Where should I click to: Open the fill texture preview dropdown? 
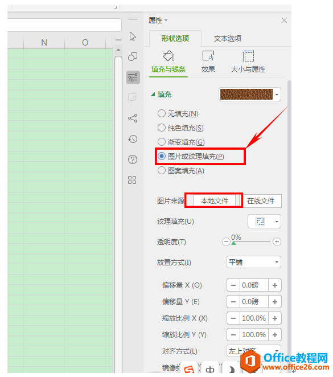277,95
